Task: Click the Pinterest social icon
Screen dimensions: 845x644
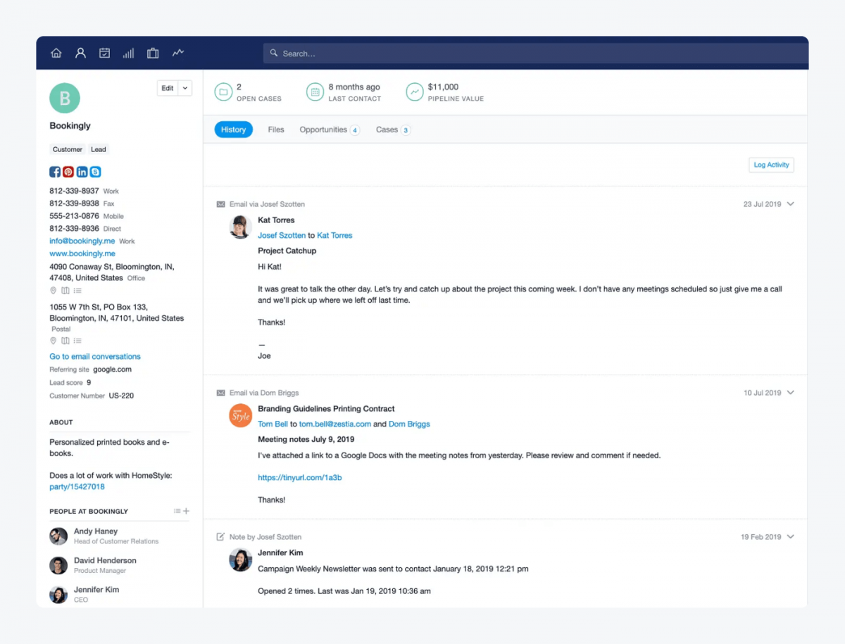Action: pyautogui.click(x=68, y=171)
